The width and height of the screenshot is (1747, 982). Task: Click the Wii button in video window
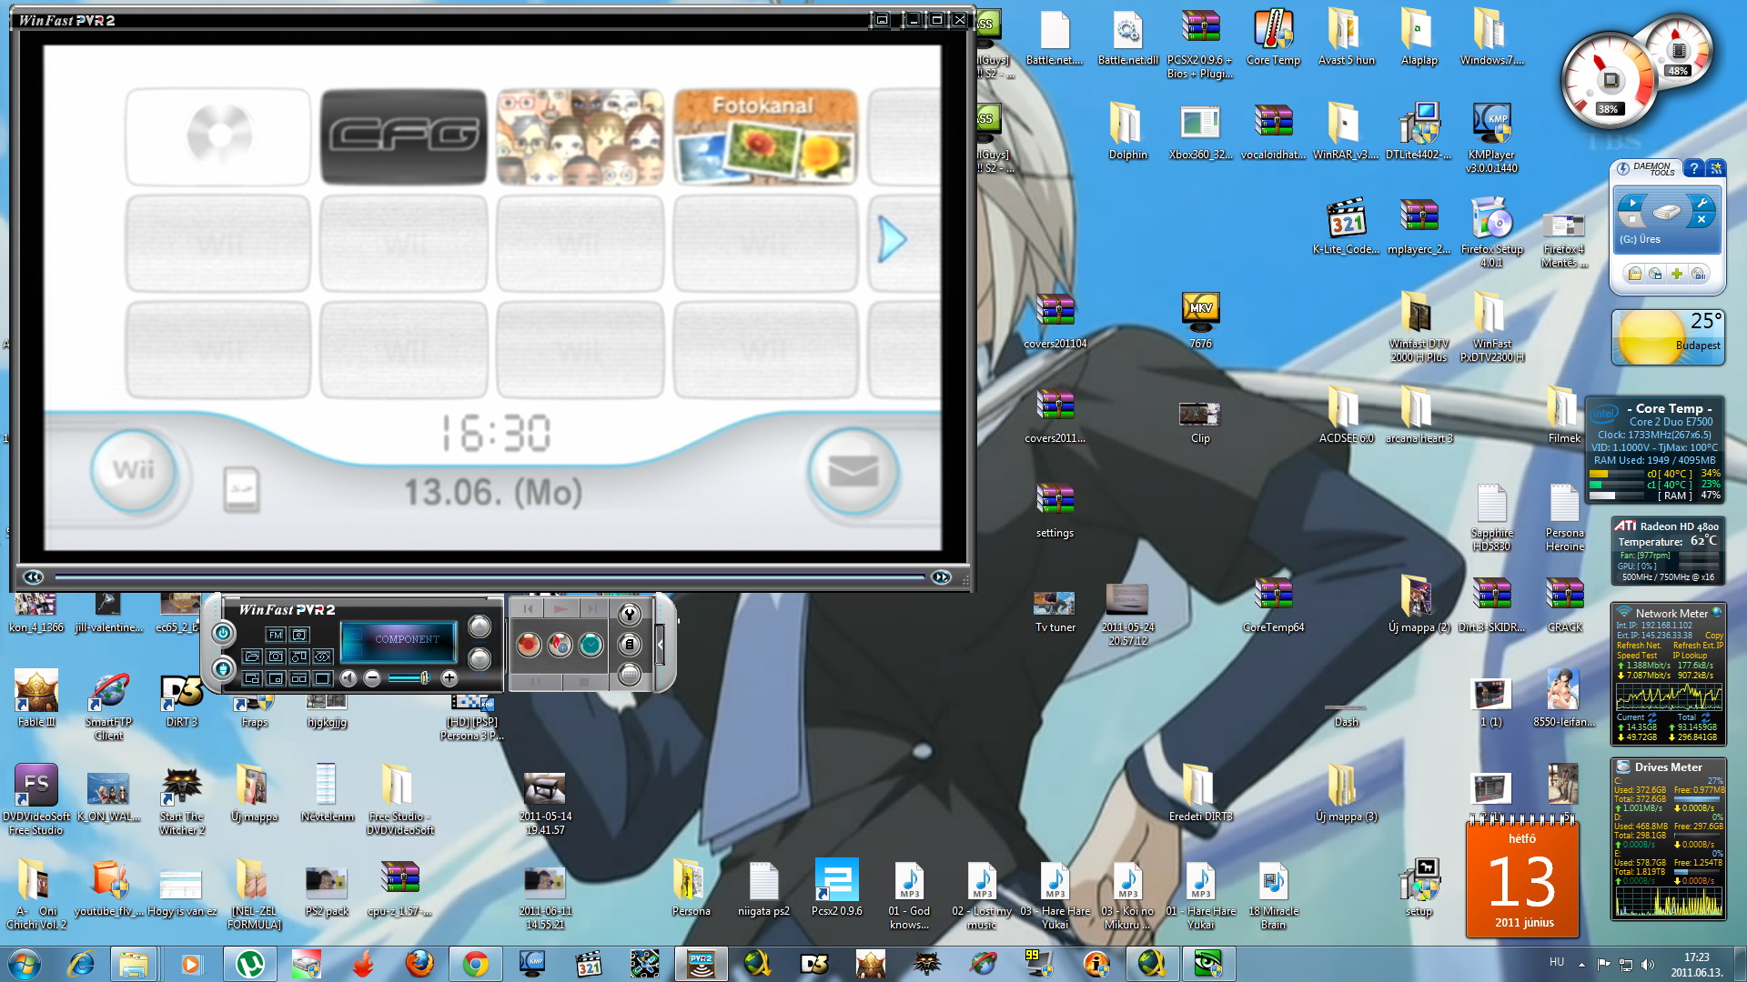pyautogui.click(x=134, y=470)
